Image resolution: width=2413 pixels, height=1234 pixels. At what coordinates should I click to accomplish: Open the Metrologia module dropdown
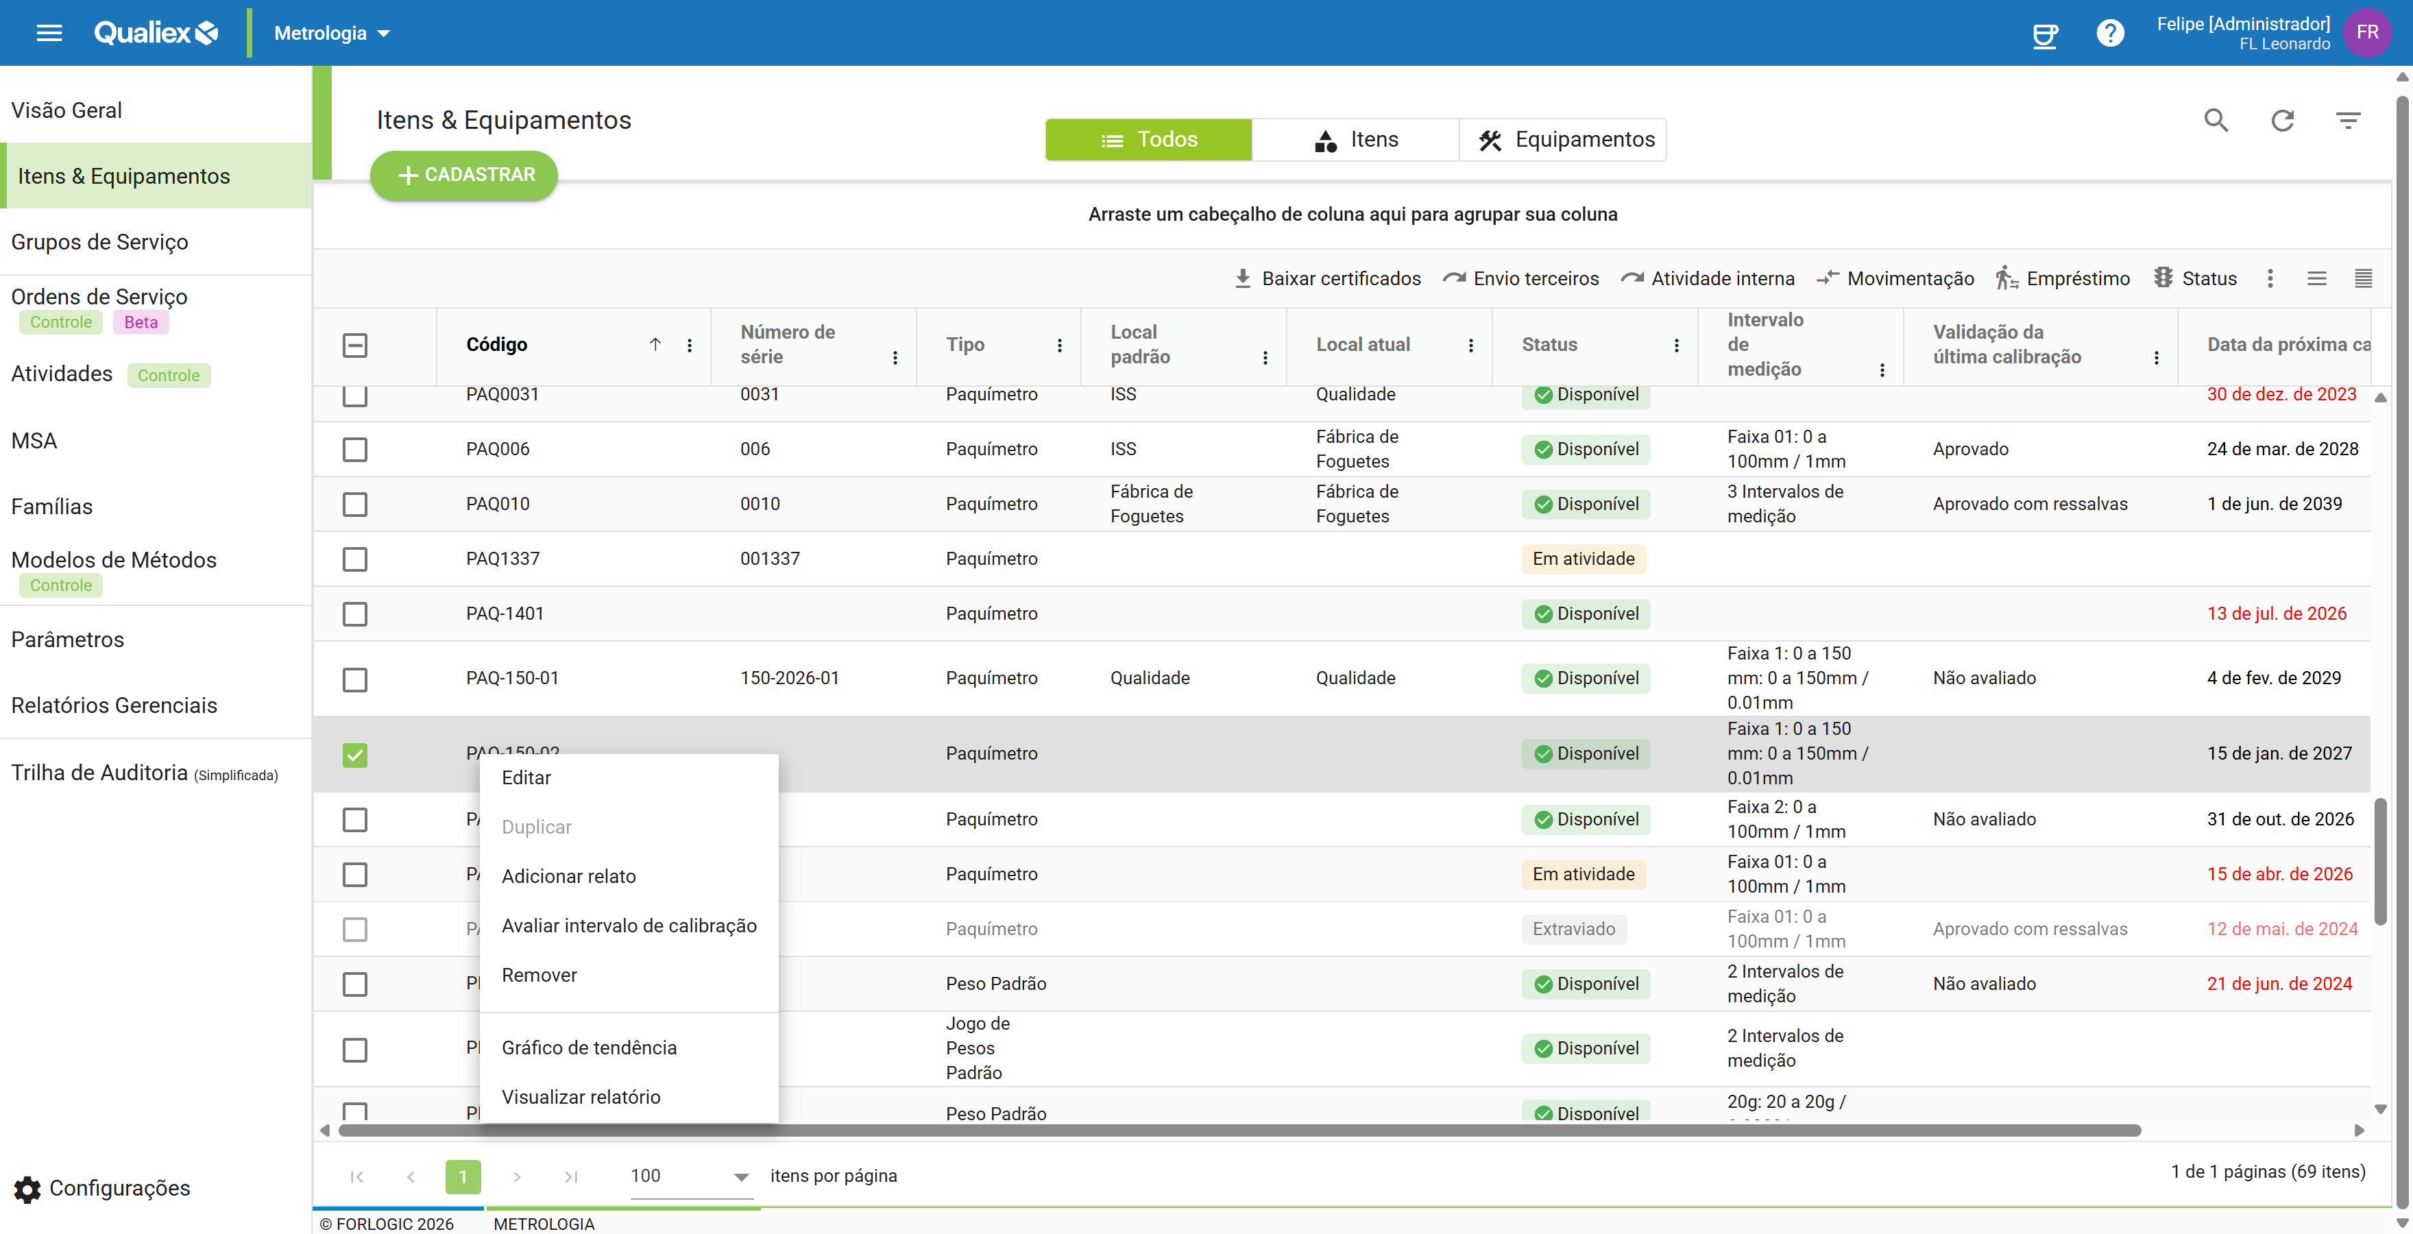[332, 34]
